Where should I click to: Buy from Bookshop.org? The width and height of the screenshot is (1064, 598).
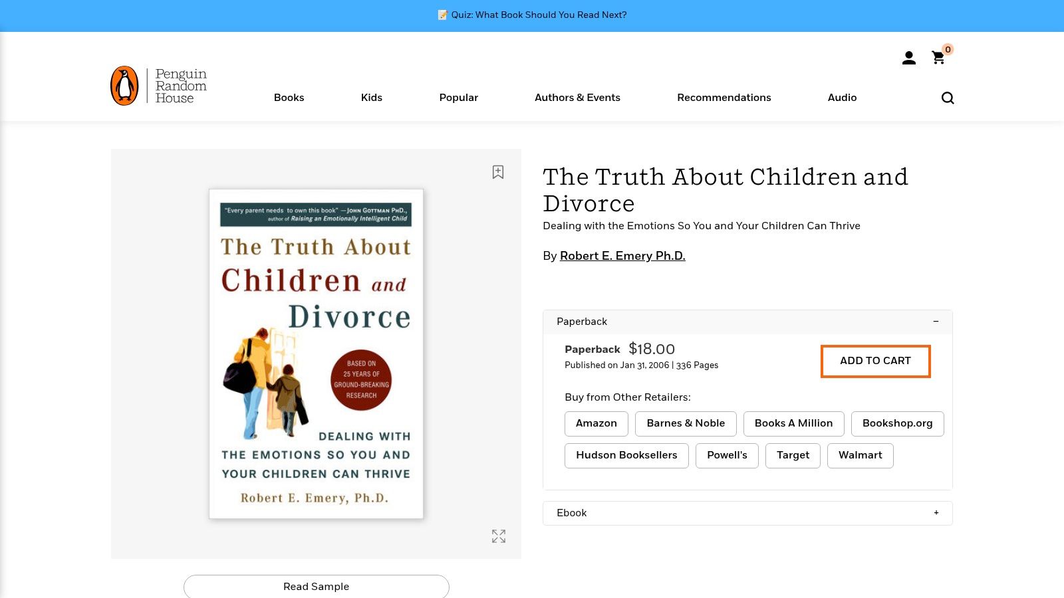(x=897, y=423)
